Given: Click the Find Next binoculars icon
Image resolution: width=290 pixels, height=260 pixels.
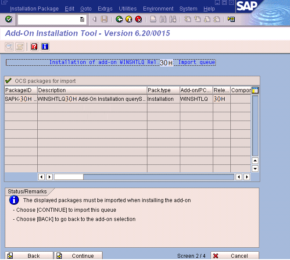Looking at the screenshot, I should point(173,19).
